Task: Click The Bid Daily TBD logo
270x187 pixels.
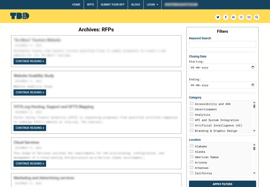Action: [20, 16]
